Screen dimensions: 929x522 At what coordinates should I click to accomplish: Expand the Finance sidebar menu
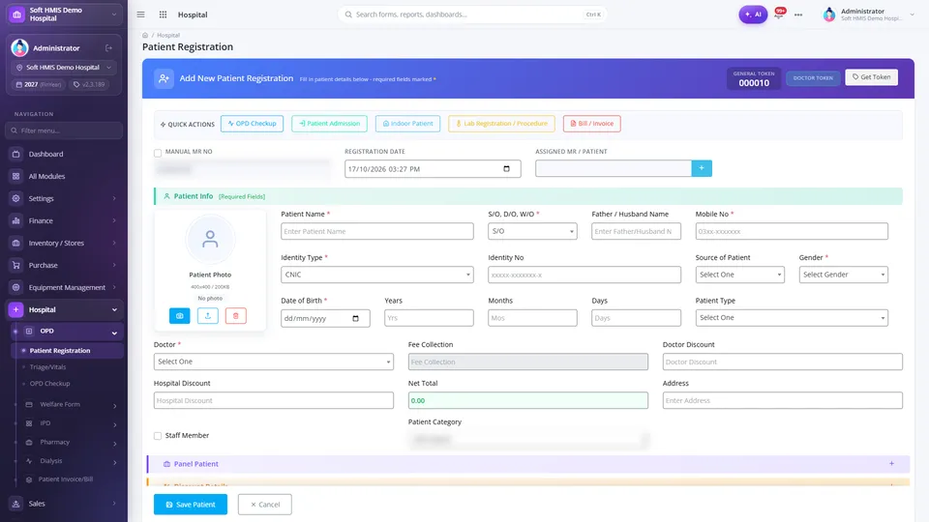click(x=64, y=220)
